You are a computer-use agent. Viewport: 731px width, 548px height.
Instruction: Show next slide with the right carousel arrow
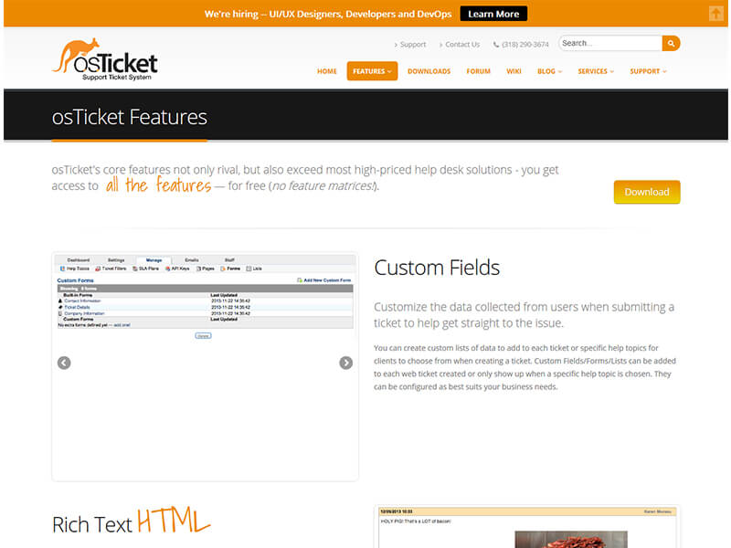click(x=346, y=363)
